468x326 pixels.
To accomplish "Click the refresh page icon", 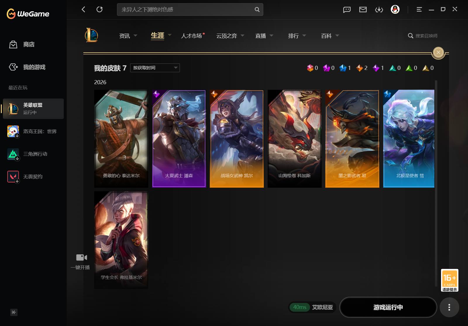I will (x=99, y=9).
